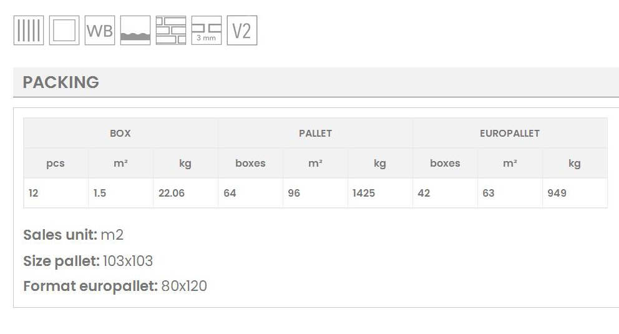The width and height of the screenshot is (619, 334).
Task: Click the box pcs value 12
Action: (34, 194)
